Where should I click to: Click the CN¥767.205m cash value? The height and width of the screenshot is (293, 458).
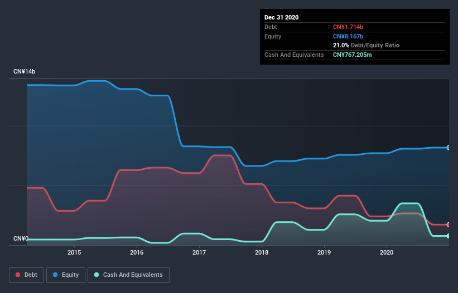[x=352, y=55]
